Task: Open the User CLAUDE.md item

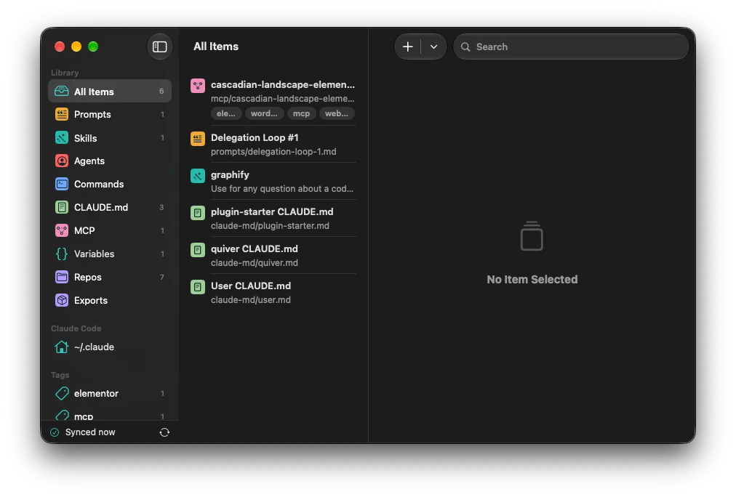Action: pos(273,293)
